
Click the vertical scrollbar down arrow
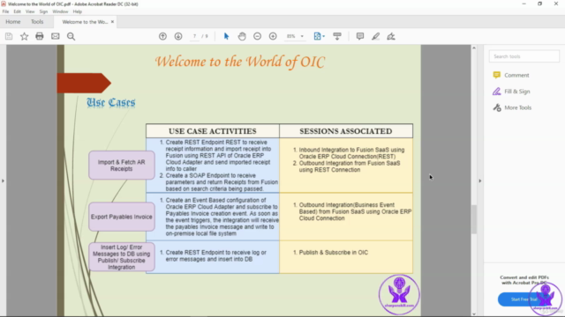tap(474, 313)
